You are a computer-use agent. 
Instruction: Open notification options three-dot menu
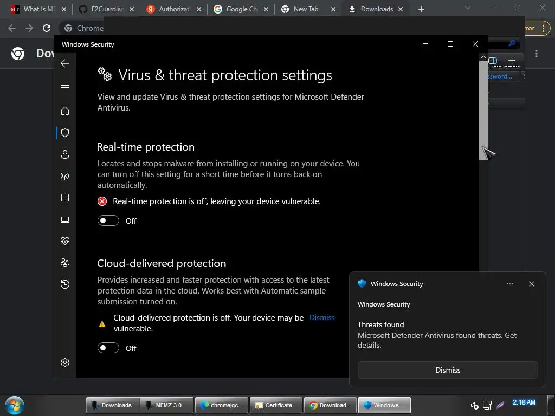509,284
